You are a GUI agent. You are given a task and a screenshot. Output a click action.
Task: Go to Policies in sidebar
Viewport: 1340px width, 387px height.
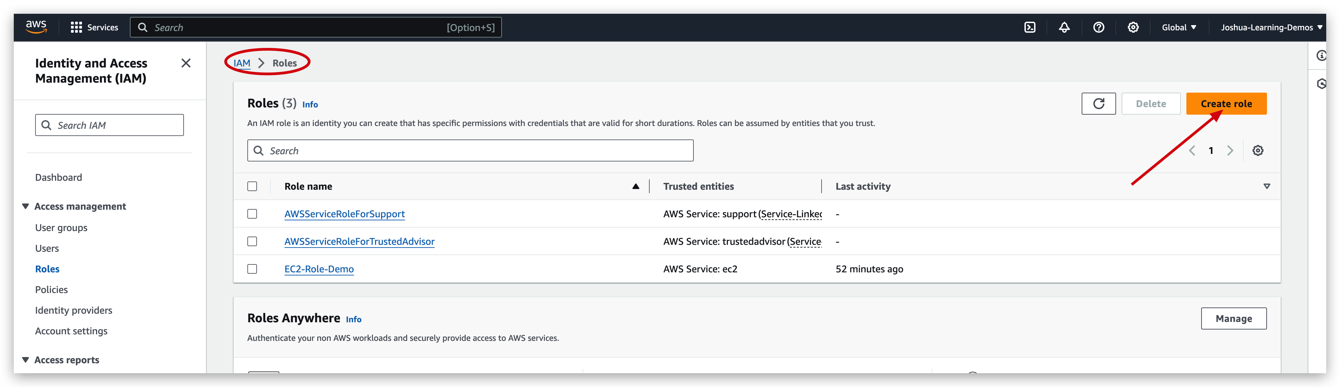(x=51, y=290)
